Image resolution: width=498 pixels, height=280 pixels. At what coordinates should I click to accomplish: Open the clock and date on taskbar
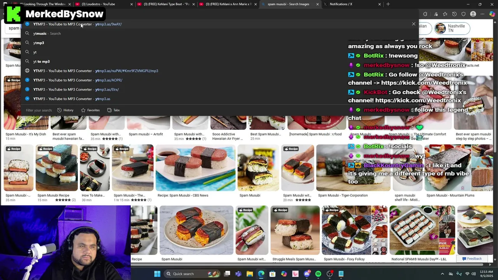tap(486, 274)
